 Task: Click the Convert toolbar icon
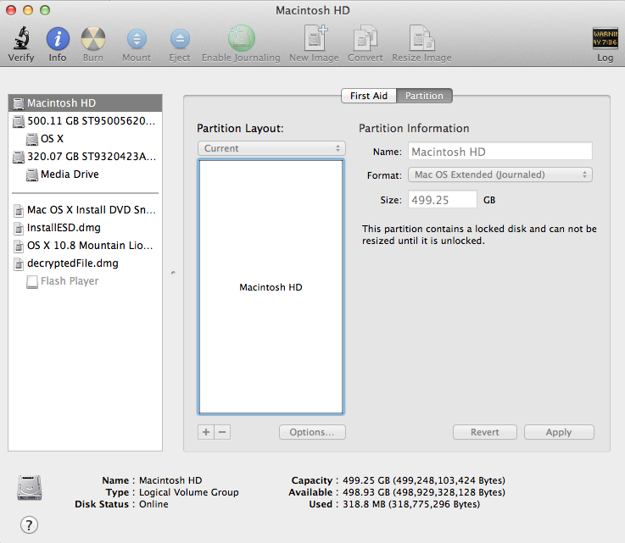[366, 39]
